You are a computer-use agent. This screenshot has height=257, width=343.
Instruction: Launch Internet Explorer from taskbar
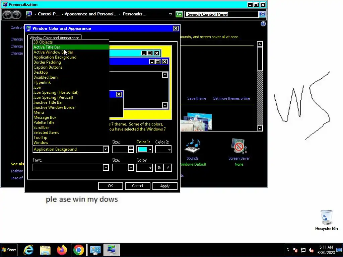29,250
